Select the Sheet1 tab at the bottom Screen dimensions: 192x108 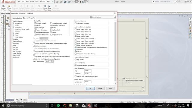pos(19,100)
